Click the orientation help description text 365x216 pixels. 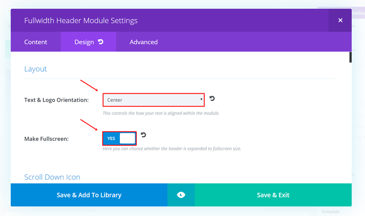[161, 113]
